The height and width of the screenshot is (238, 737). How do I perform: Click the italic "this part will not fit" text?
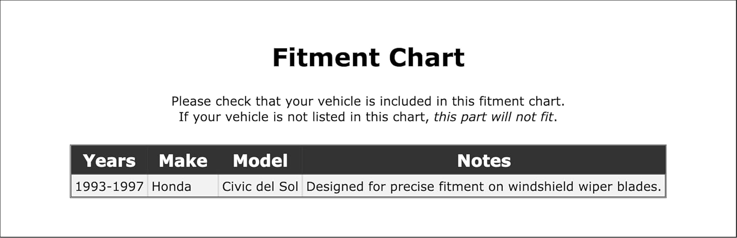coord(493,118)
